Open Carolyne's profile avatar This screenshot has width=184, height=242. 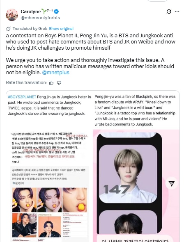coord(12,15)
